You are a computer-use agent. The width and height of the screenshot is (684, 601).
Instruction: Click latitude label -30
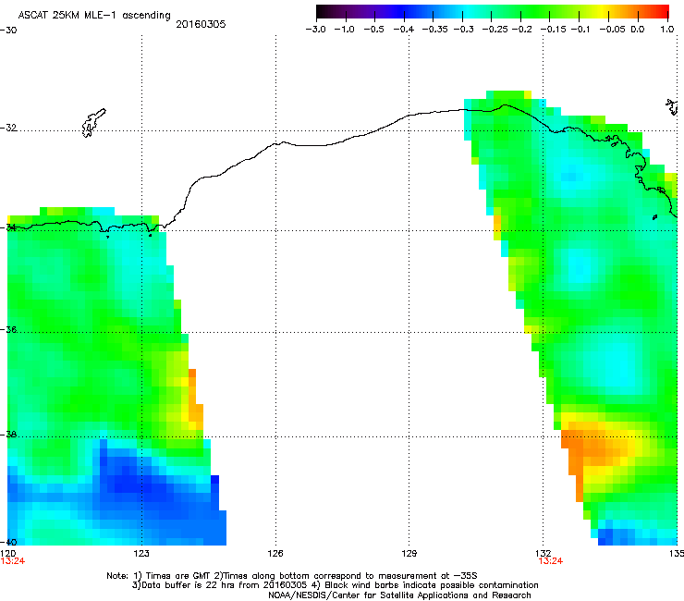coord(8,31)
